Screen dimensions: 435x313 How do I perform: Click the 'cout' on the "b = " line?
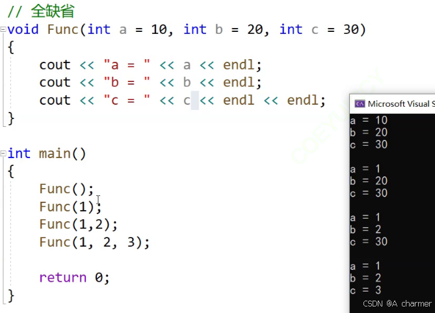(x=55, y=83)
